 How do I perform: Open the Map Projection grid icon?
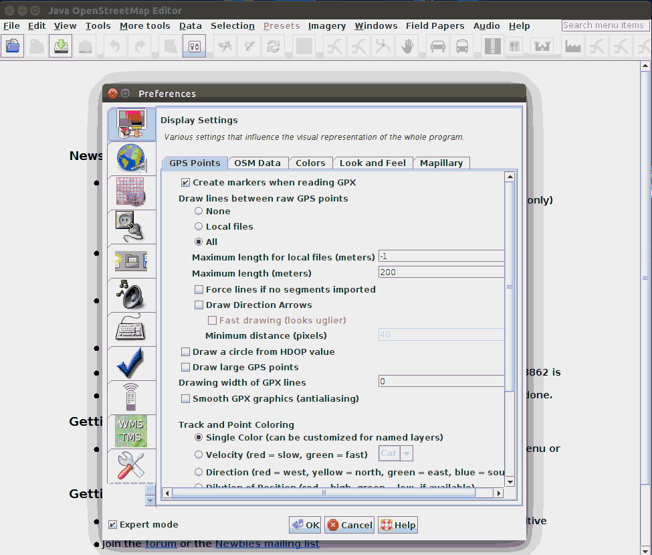131,193
